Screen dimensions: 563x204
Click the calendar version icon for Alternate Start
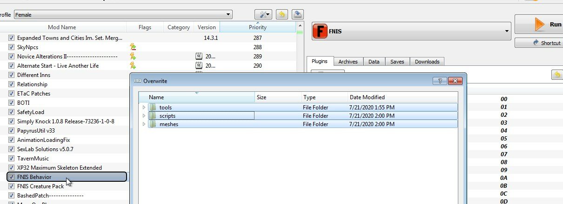tap(199, 65)
